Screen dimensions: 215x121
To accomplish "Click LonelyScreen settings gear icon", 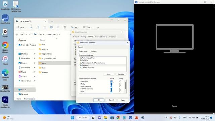I will 214,5.
